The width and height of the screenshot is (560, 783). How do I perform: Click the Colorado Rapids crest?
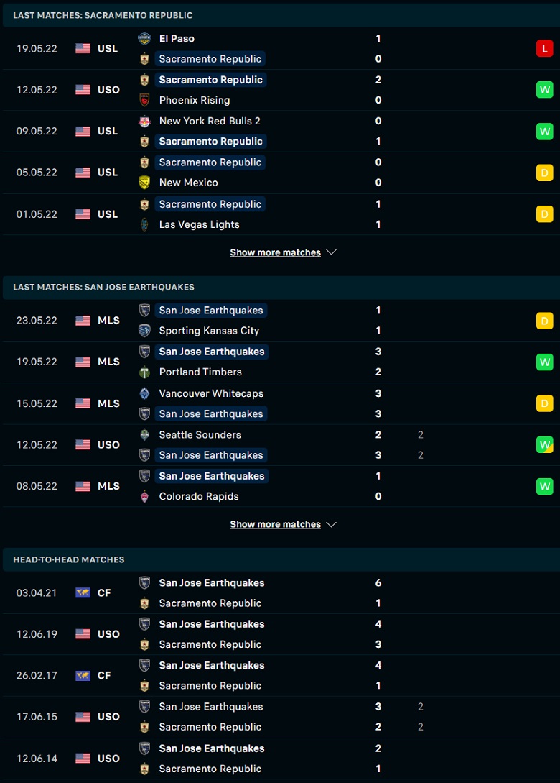144,496
